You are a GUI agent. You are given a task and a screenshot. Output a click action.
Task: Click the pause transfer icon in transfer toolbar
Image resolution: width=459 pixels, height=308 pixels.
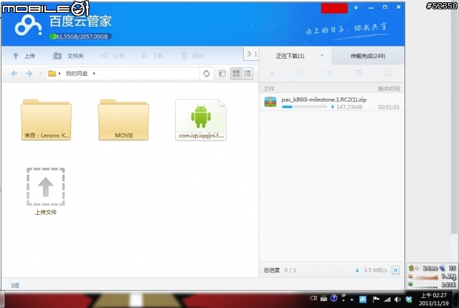[x=301, y=73]
